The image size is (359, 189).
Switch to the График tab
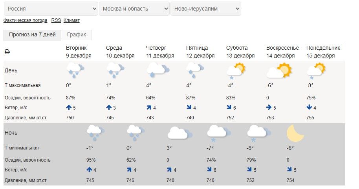point(77,35)
